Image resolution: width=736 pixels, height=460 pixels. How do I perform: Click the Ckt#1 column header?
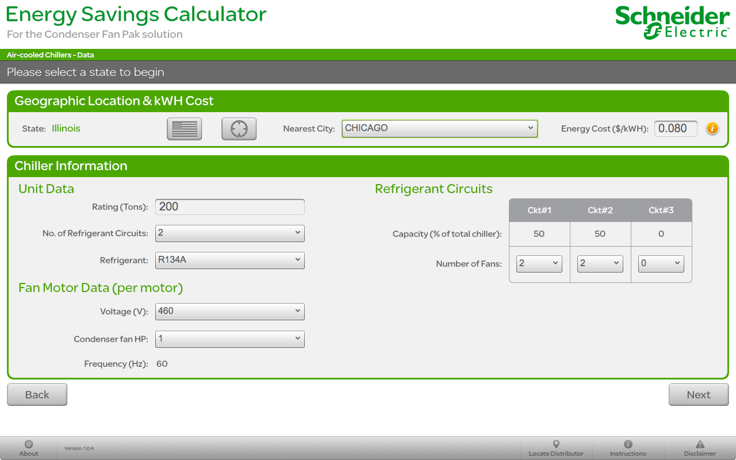(539, 210)
